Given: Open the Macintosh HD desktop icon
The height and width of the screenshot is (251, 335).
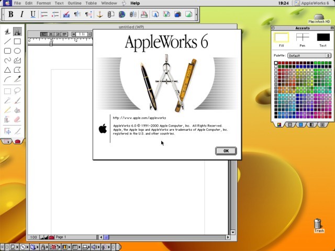Looking at the screenshot, I should pos(319,19).
